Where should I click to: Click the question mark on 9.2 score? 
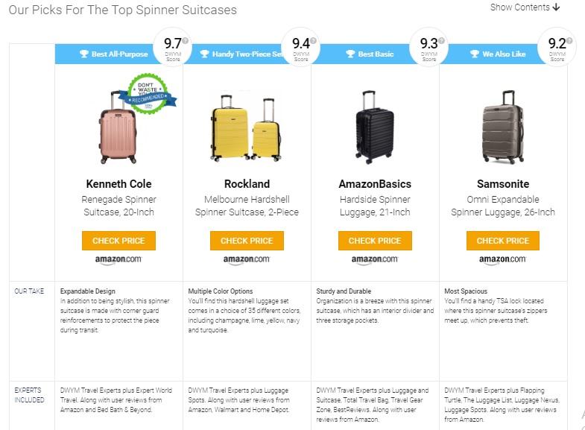570,40
